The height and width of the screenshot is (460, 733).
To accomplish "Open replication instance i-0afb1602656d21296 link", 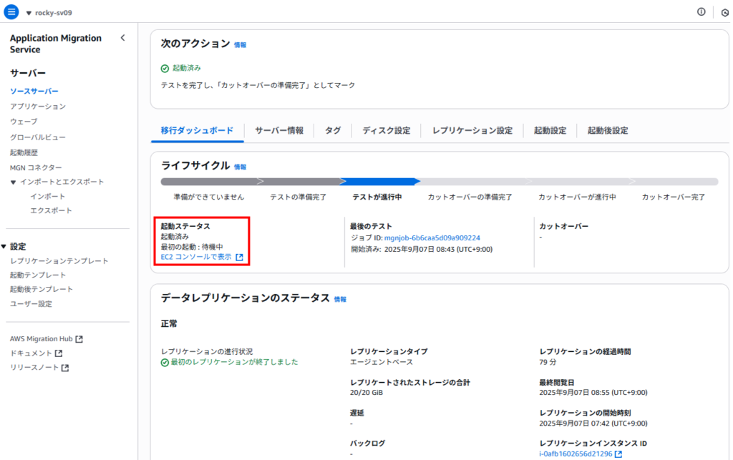I will tap(576, 454).
